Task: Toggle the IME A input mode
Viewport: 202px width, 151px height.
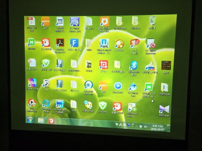Action: click(x=121, y=124)
